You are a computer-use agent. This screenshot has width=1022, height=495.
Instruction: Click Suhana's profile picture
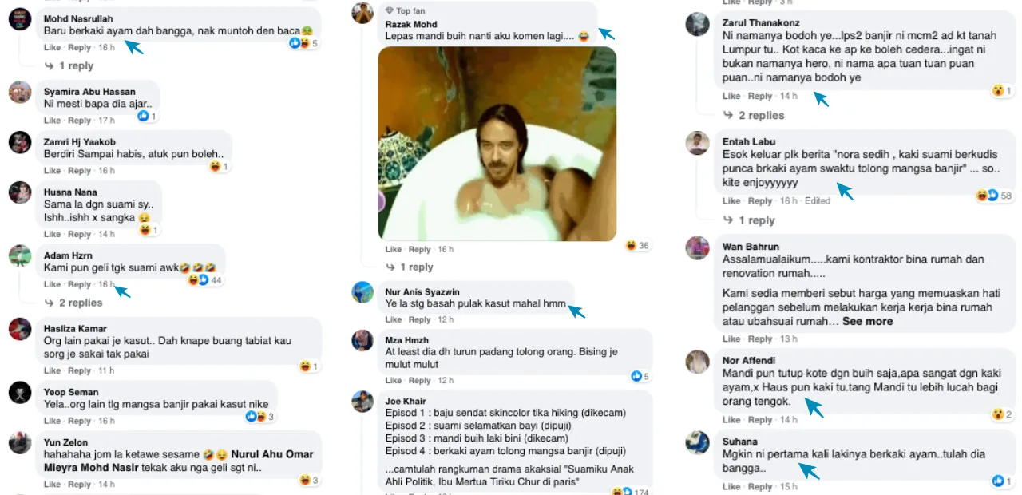click(698, 442)
